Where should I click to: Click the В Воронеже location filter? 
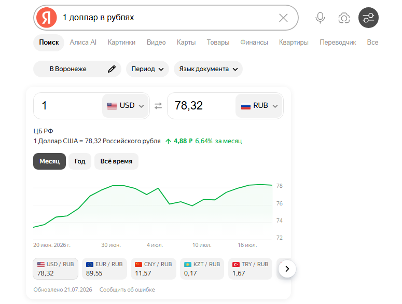[77, 69]
